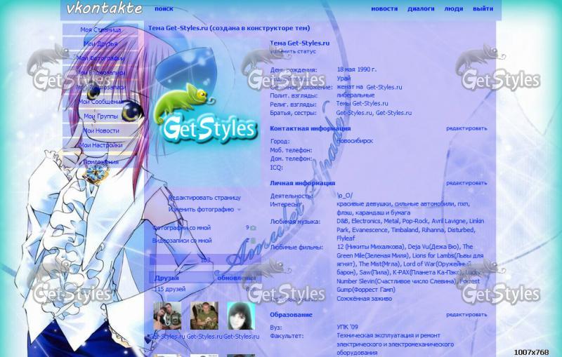Go to новости in top bar
The image size is (562, 357).
(384, 8)
